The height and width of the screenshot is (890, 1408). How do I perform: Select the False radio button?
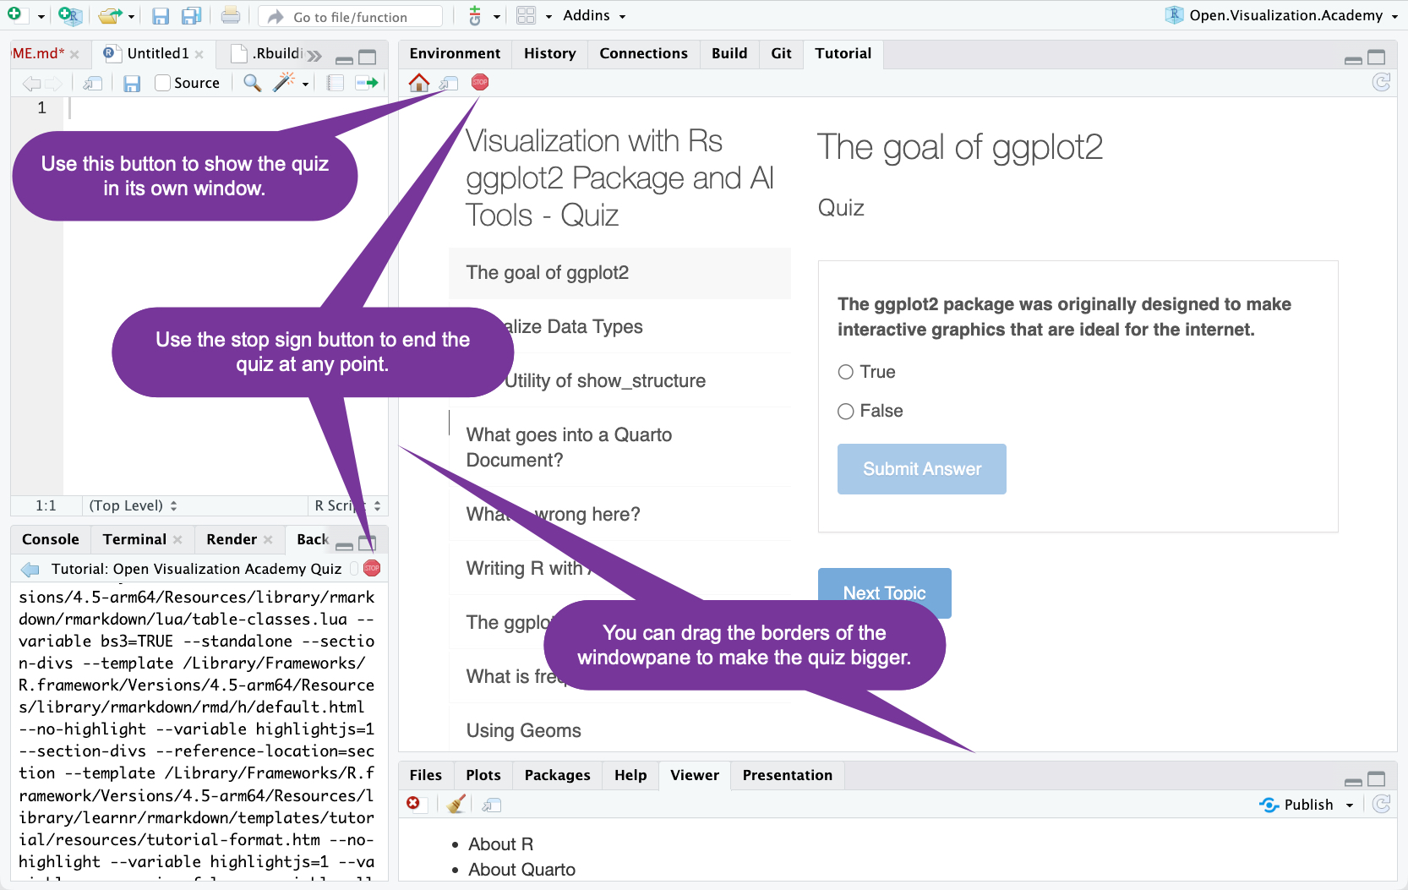[x=844, y=412]
